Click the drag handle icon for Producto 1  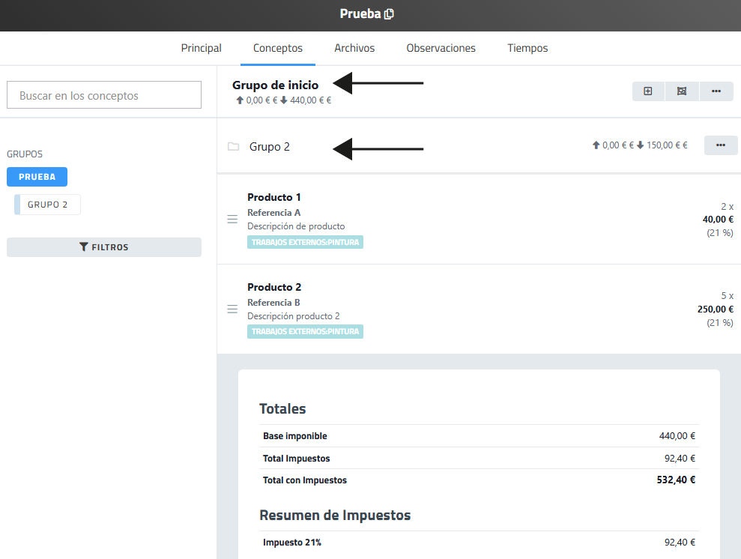click(232, 220)
